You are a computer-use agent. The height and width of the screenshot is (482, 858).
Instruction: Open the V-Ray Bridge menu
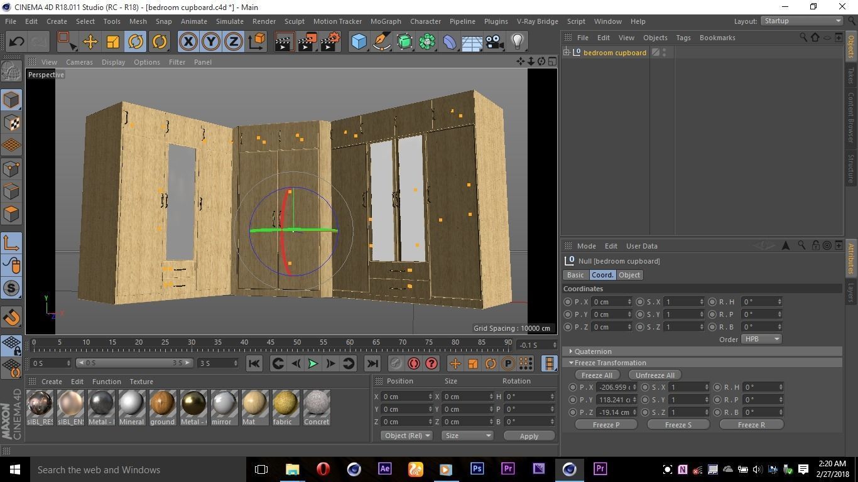pos(537,21)
